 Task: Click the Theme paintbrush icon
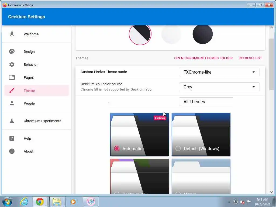pyautogui.click(x=12, y=90)
